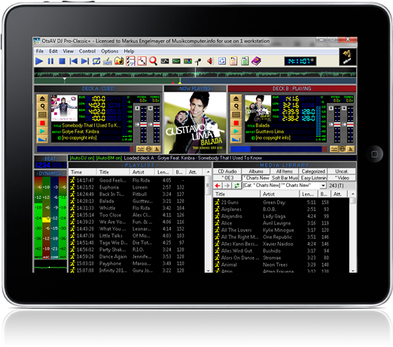Open the colorful spectrum analyzer icon

click(187, 61)
